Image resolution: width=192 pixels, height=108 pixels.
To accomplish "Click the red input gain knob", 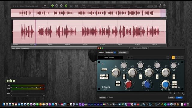I will click(x=128, y=84).
